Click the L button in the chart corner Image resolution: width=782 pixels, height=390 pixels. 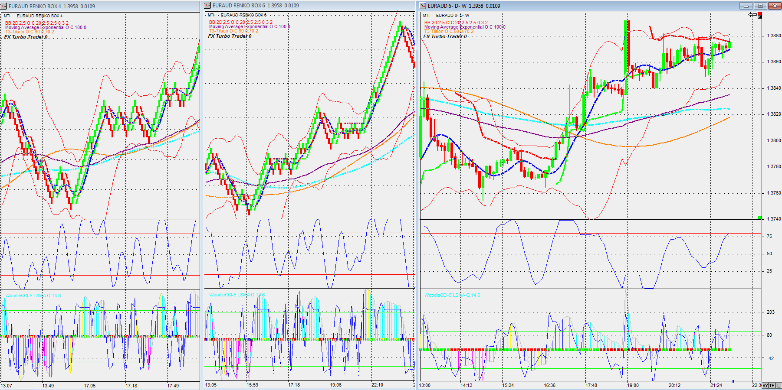779,385
